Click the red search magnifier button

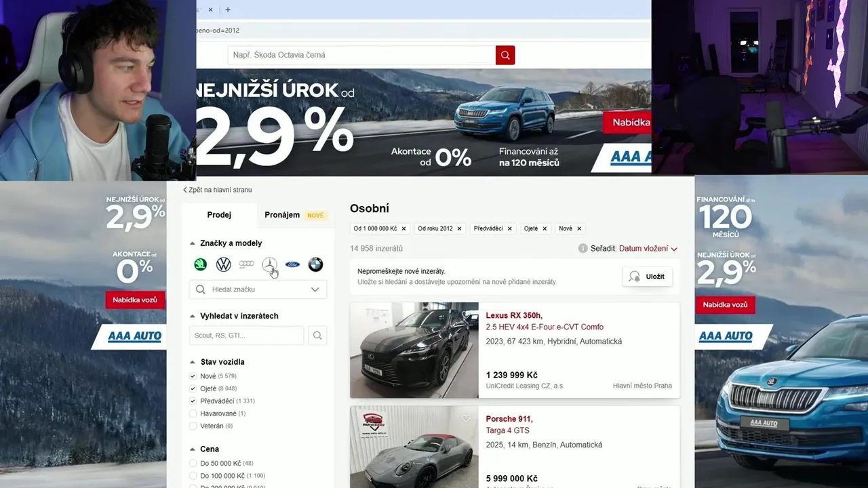click(x=505, y=55)
